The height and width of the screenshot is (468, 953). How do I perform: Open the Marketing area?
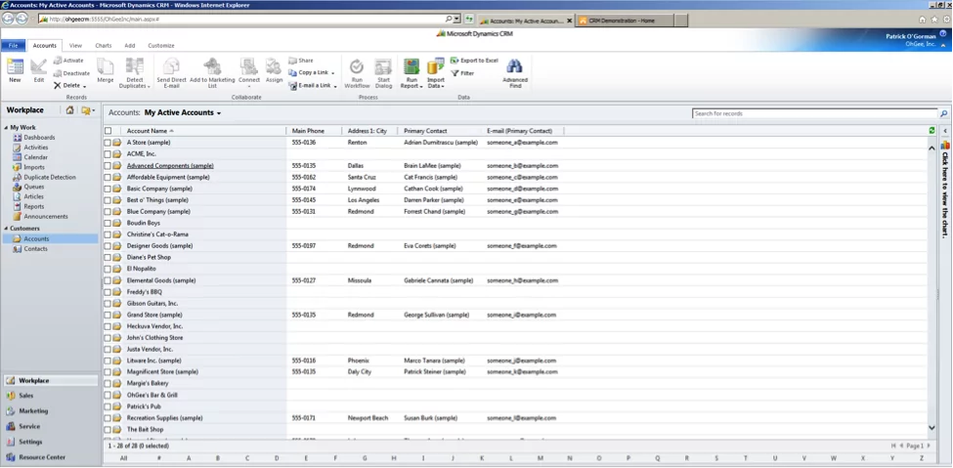33,411
